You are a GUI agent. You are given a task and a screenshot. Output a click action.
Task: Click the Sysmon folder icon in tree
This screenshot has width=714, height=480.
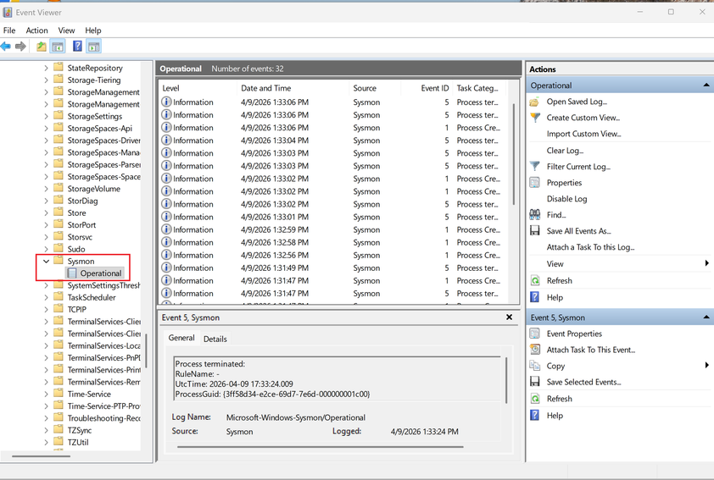[59, 261]
